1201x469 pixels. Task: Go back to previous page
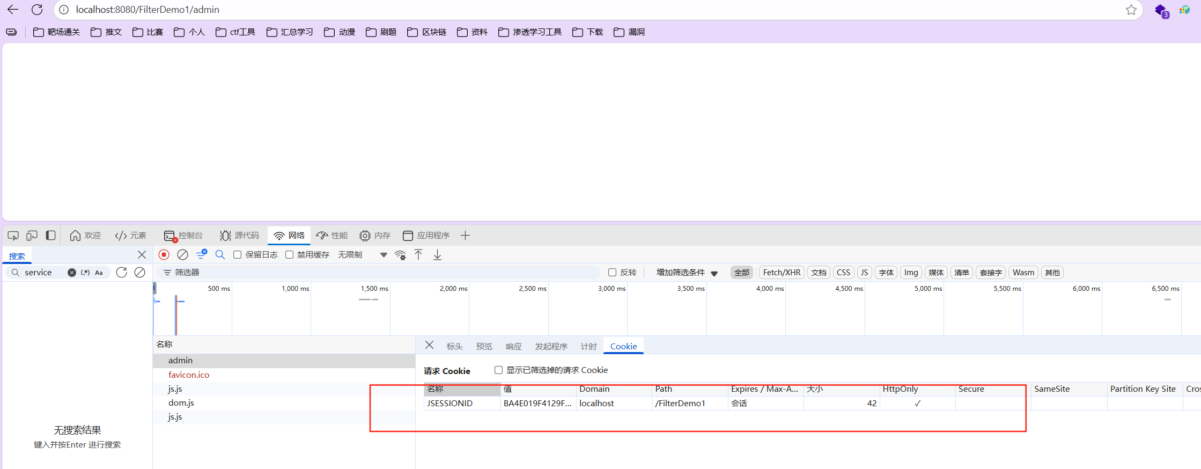(x=13, y=10)
